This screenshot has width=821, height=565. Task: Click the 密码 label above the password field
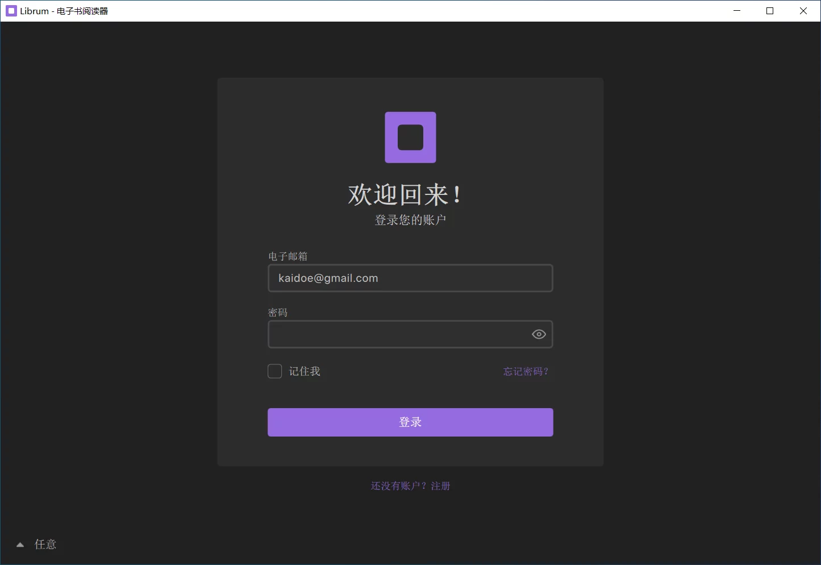pos(278,313)
